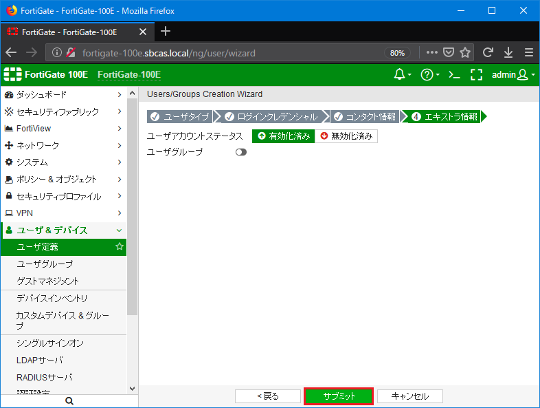The height and width of the screenshot is (408, 540).
Task: Open the ゲストマネジメント sidebar item
Action: [x=63, y=281]
